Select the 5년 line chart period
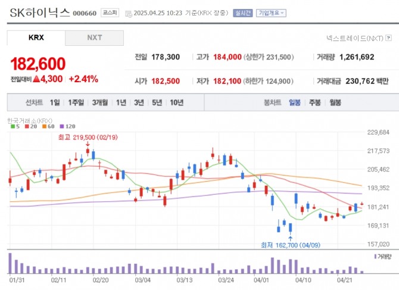This screenshot has width=399, height=290. [x=157, y=102]
